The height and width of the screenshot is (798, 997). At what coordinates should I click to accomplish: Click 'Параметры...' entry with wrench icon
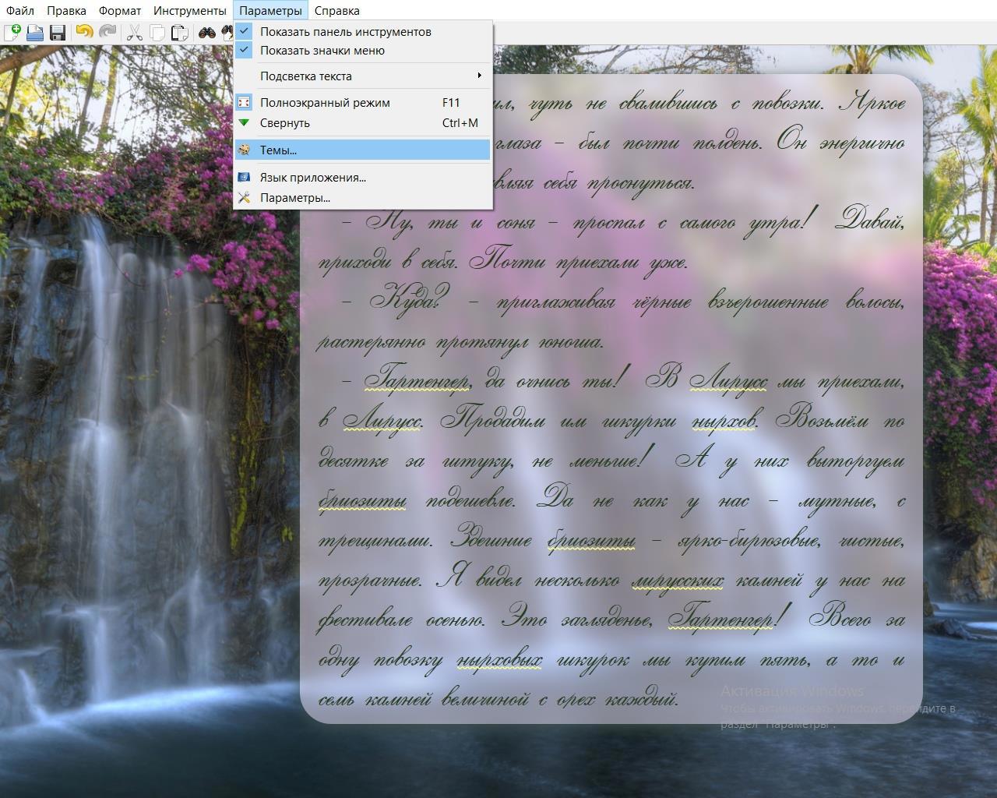(x=294, y=198)
